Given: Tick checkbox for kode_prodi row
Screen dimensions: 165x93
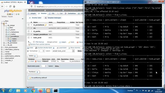Looking at the screenshot, I should click(x=29, y=38).
